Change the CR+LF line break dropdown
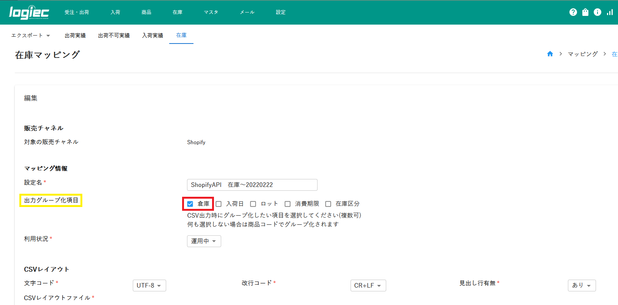The height and width of the screenshot is (305, 618). [368, 285]
